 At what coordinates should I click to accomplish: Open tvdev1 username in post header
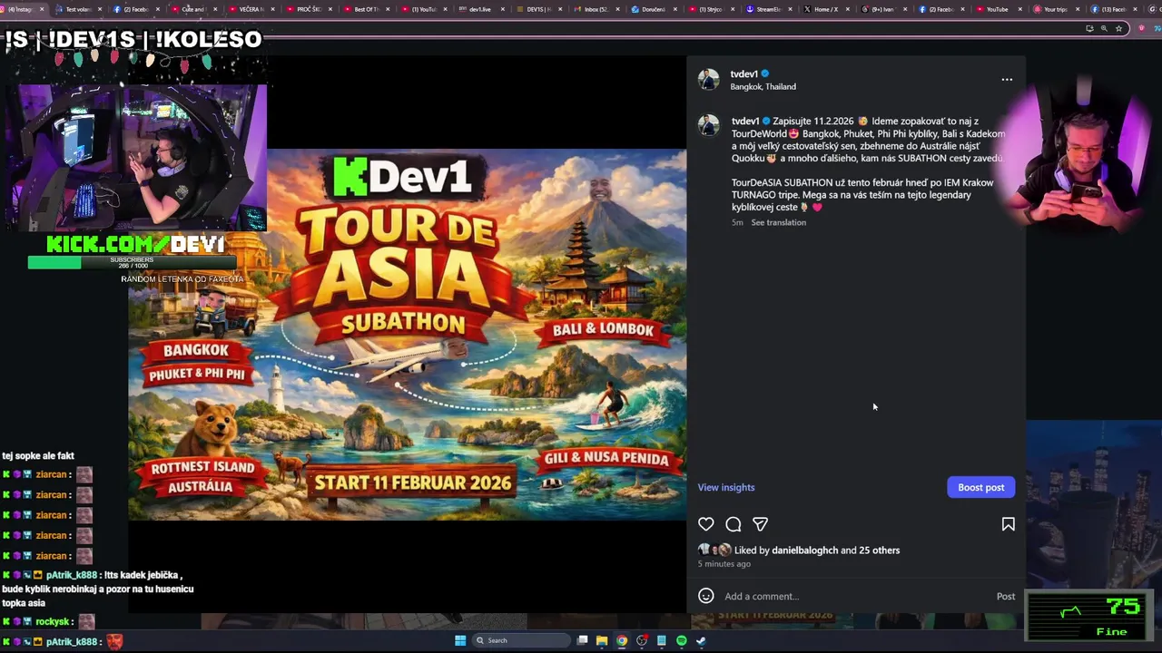[x=743, y=74]
